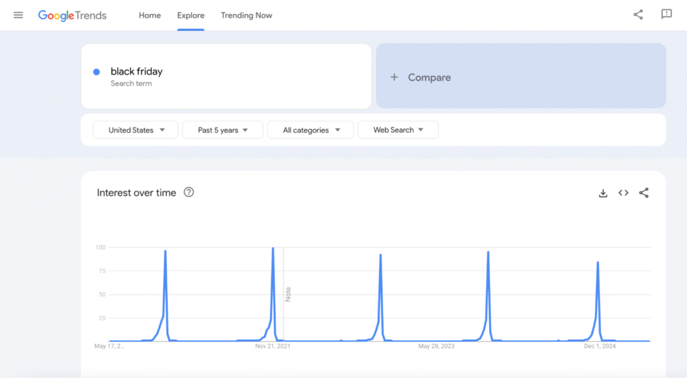Click the Dec 1, 2024 axis label
The height and width of the screenshot is (378, 687).
[600, 346]
